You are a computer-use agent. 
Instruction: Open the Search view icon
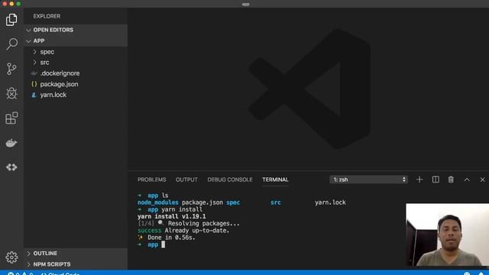pos(11,44)
